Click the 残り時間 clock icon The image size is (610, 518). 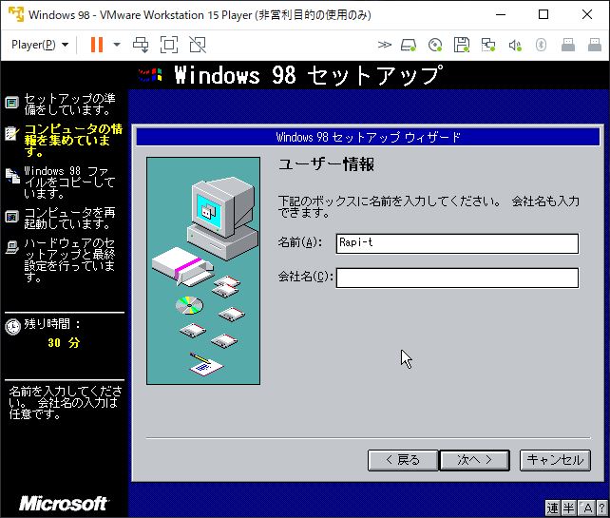pos(13,327)
